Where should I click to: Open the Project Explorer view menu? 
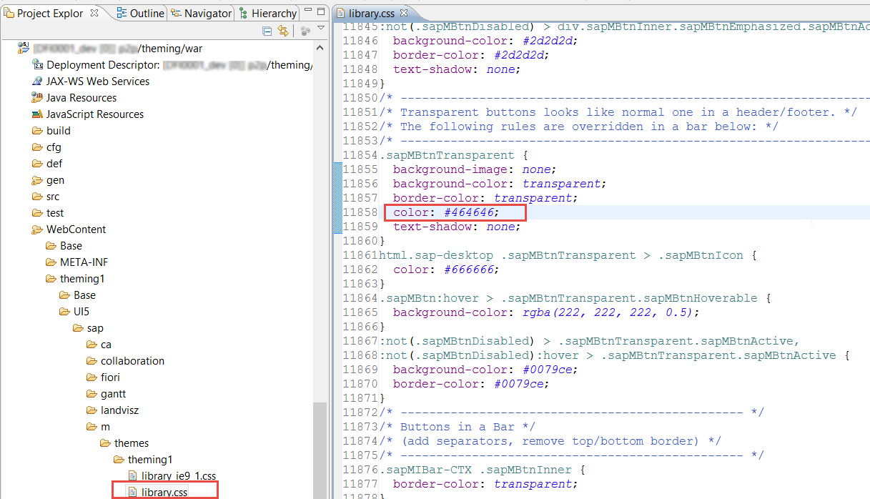coord(320,28)
